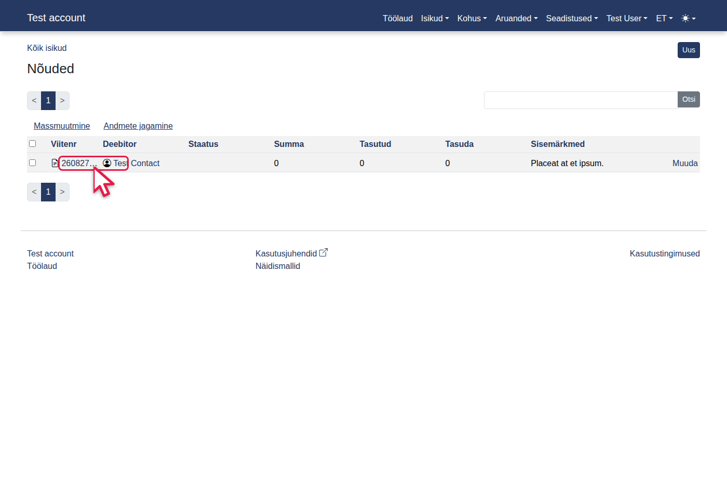Click the document icon beside reference 260827
This screenshot has height=488, width=727.
pyautogui.click(x=55, y=163)
